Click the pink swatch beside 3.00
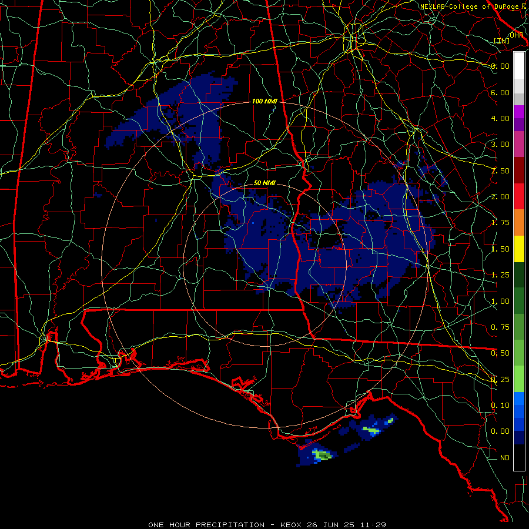 tap(519, 144)
